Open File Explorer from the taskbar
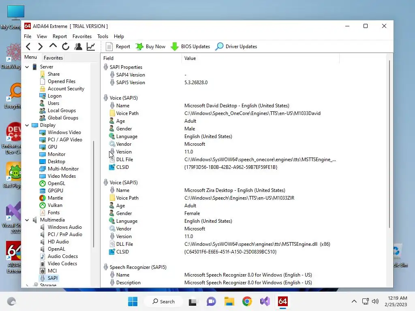This screenshot has height=311, width=415. tap(229, 301)
